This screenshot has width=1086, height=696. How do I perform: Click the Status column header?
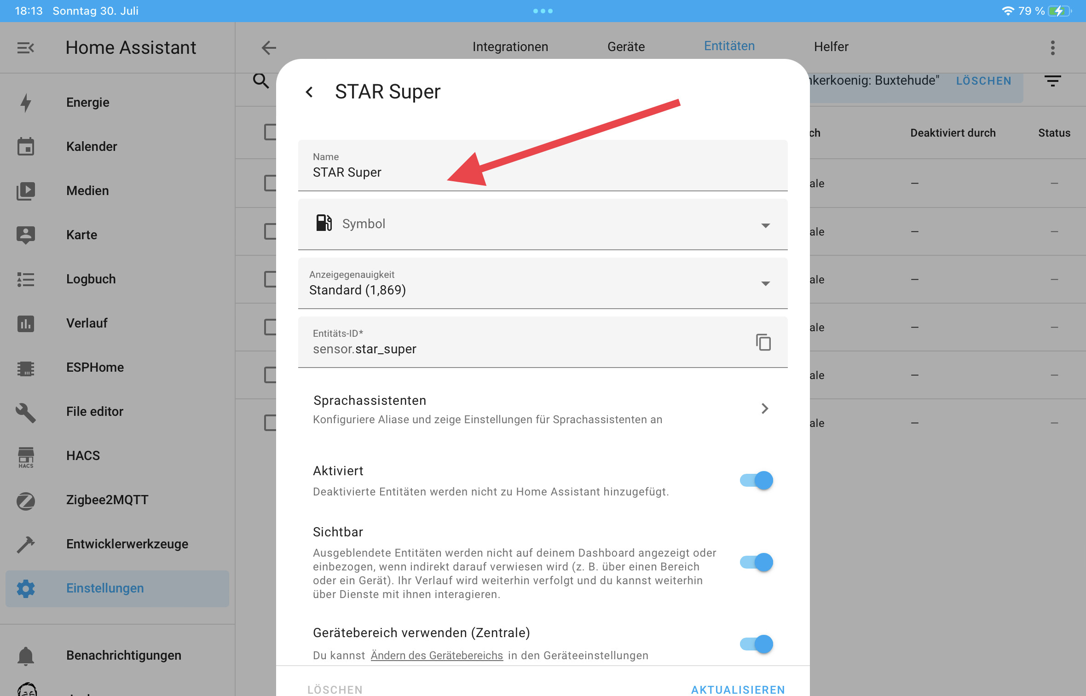tap(1054, 133)
